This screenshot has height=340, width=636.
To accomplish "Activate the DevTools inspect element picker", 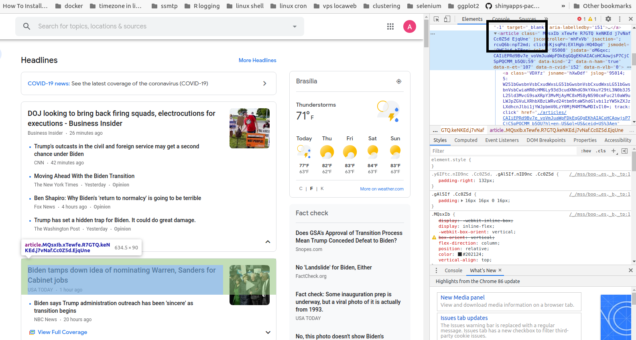I will [437, 19].
